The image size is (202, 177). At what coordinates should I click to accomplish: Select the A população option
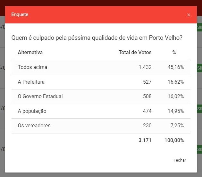(x=32, y=111)
